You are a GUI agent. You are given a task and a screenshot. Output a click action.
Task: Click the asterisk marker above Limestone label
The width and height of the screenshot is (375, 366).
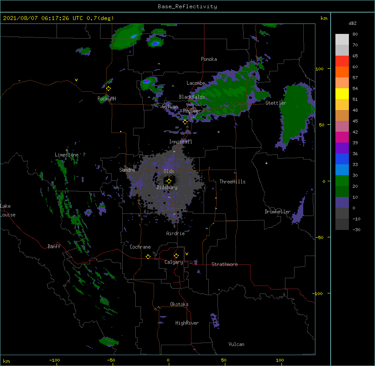[x=67, y=150]
